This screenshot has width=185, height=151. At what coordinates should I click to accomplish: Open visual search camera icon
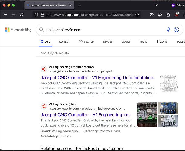pos(177,30)
